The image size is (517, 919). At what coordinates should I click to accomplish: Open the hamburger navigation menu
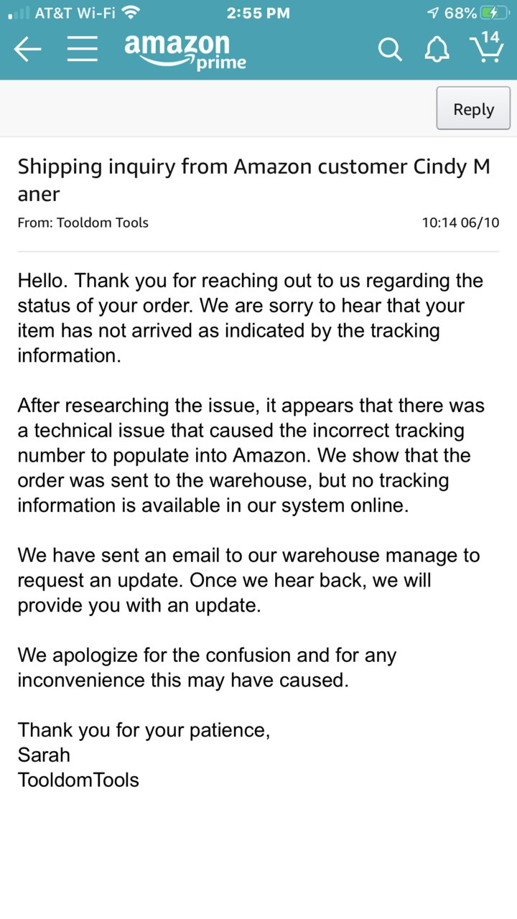pyautogui.click(x=83, y=49)
